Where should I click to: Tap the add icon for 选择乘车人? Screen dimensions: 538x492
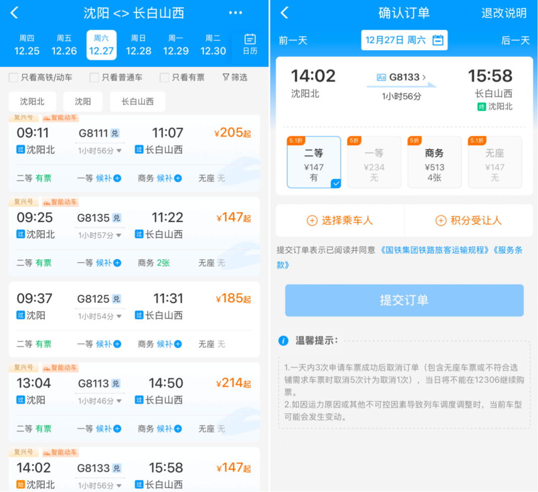point(313,220)
